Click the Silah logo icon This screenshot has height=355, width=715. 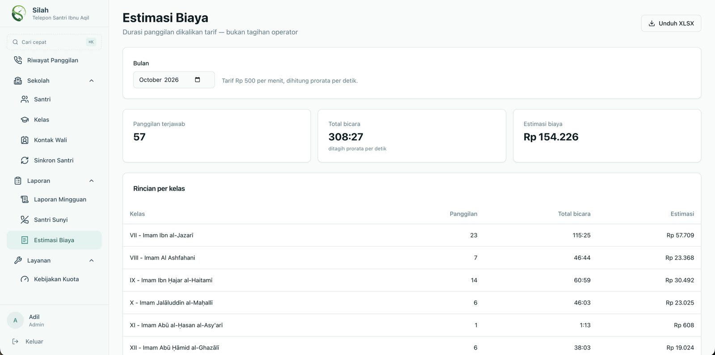tap(19, 13)
